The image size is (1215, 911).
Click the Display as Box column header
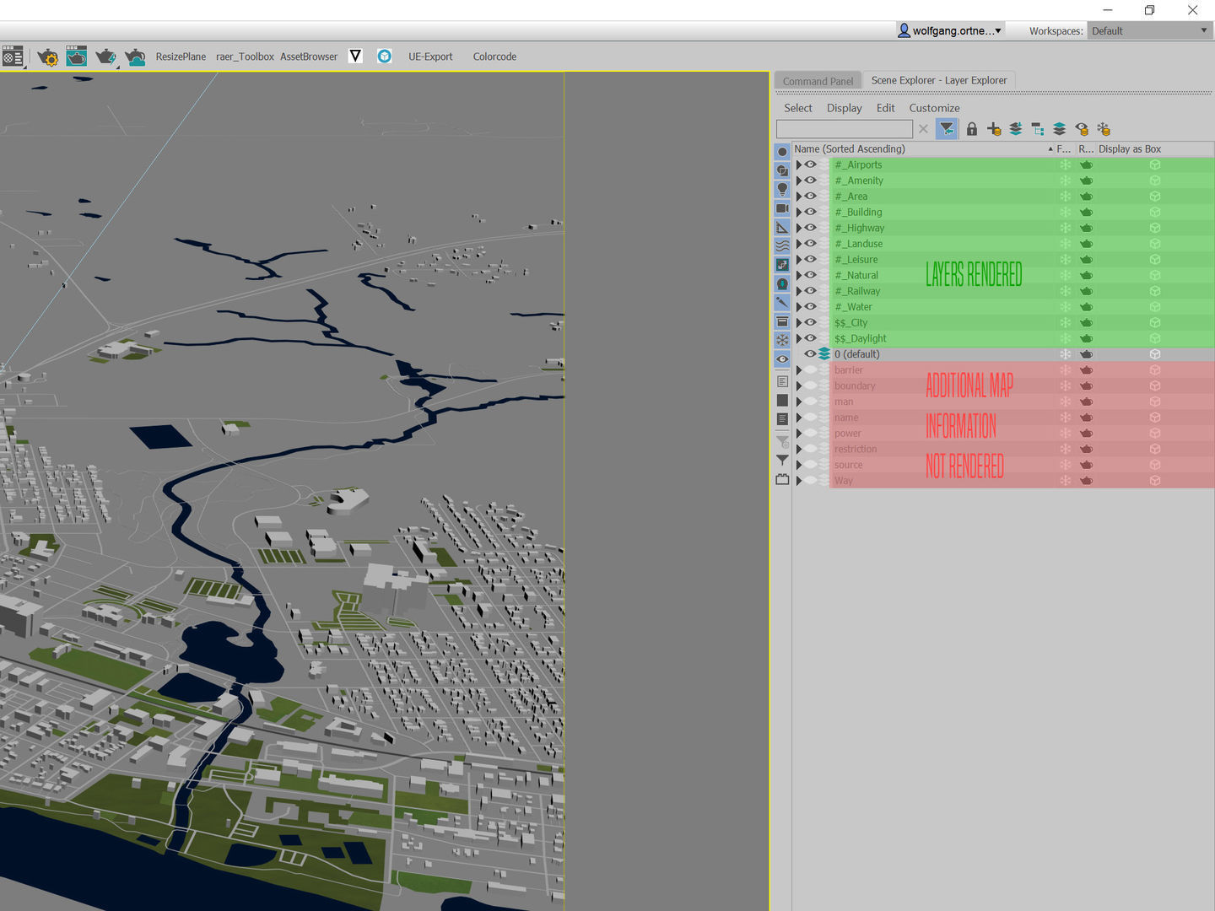pyautogui.click(x=1130, y=149)
